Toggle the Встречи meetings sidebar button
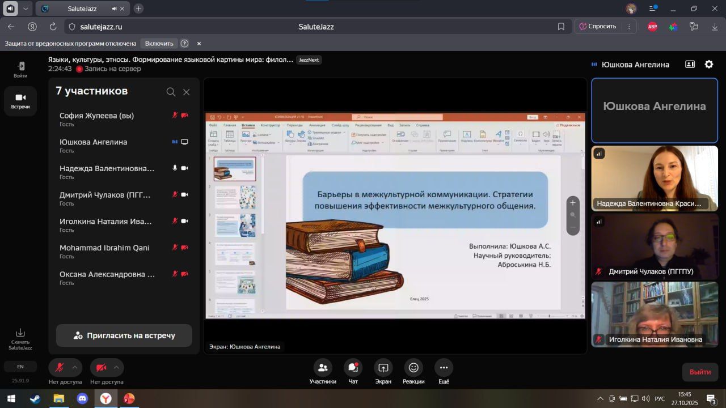The image size is (726, 408). click(20, 101)
